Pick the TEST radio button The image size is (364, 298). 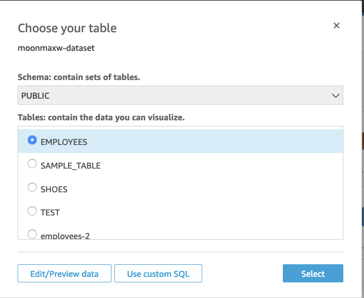[x=32, y=211]
